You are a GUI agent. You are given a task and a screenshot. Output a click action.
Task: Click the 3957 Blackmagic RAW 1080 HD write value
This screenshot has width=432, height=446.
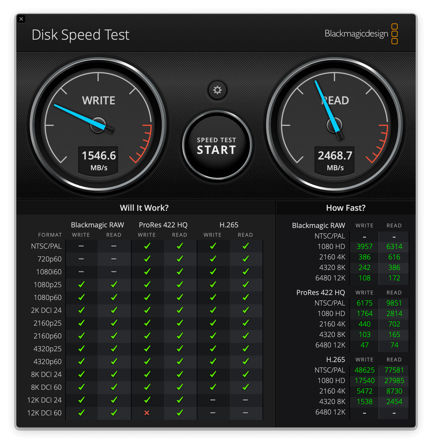364,247
